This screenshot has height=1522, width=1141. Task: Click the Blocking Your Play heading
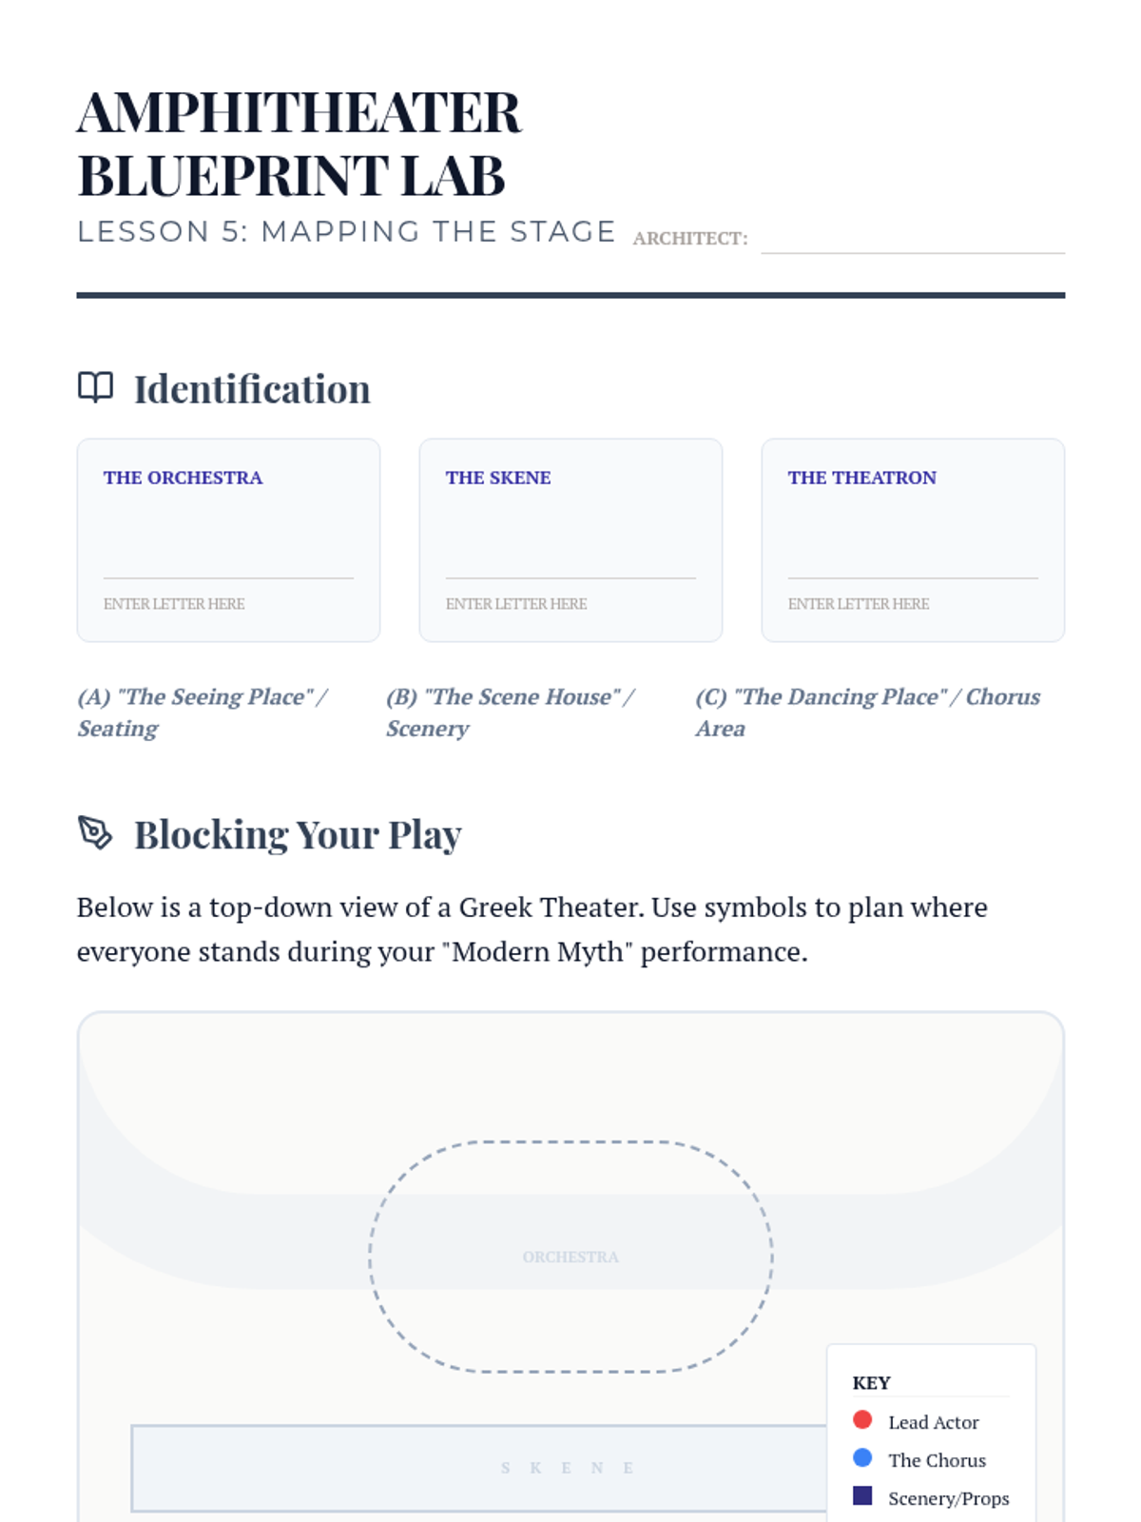point(298,834)
